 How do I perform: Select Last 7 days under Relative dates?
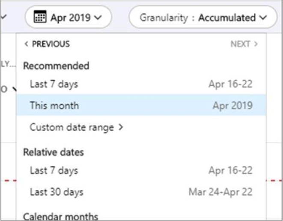54,171
